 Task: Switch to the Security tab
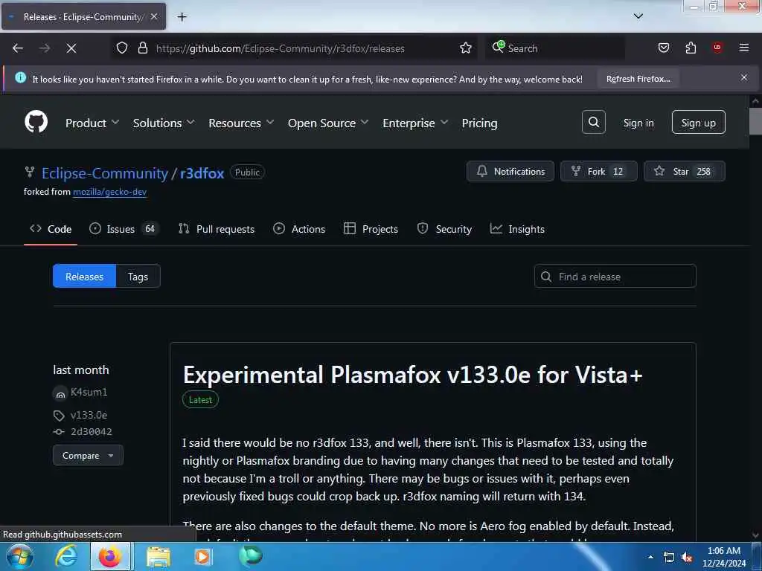point(444,229)
